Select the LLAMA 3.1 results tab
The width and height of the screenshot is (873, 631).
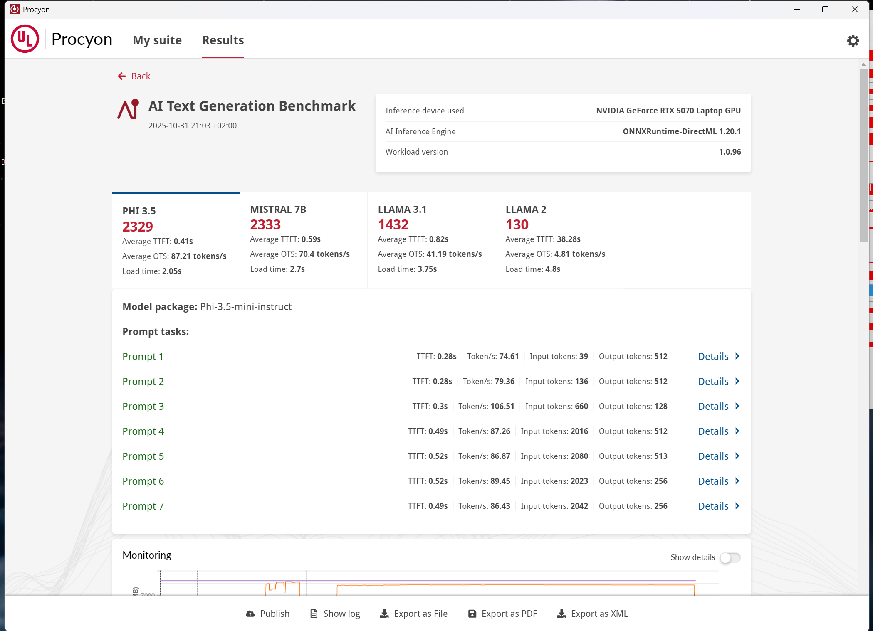[x=431, y=239]
